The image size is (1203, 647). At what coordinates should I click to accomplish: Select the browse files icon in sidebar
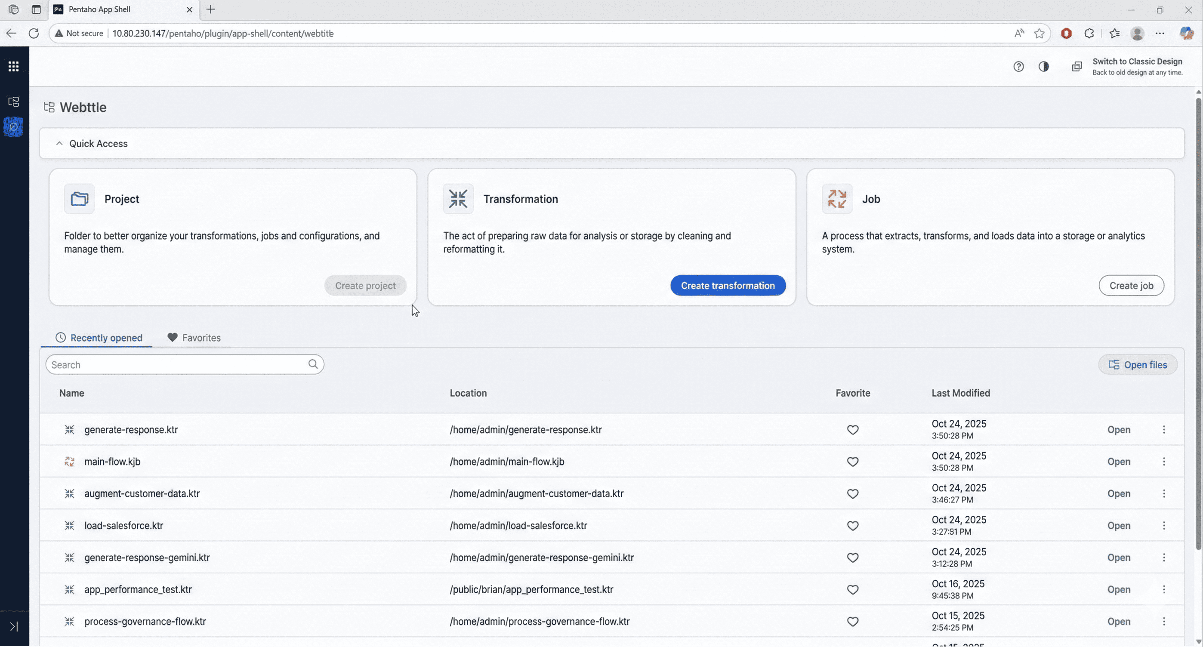[x=13, y=101]
